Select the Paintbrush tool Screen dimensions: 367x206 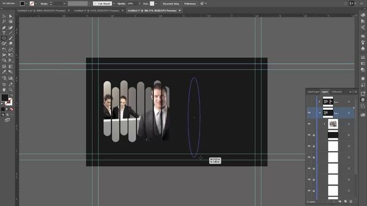click(10, 38)
